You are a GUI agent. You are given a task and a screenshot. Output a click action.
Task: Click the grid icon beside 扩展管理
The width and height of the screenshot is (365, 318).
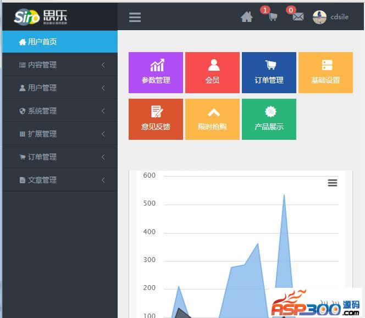23,134
